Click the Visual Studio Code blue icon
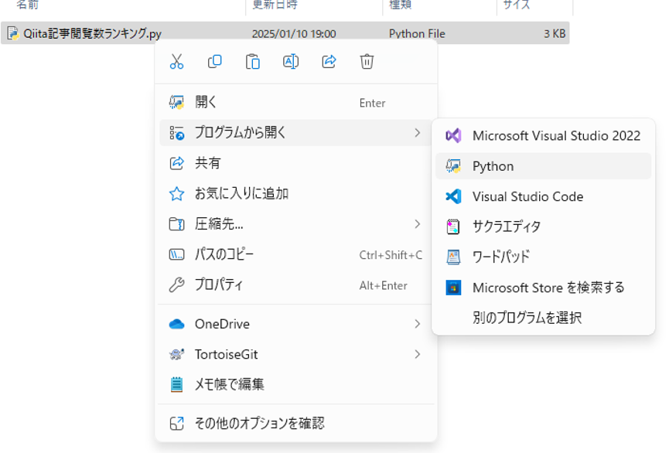The image size is (669, 453). 453,196
